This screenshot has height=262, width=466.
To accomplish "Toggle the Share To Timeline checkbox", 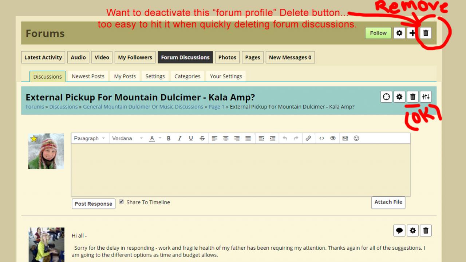I will pos(122,202).
